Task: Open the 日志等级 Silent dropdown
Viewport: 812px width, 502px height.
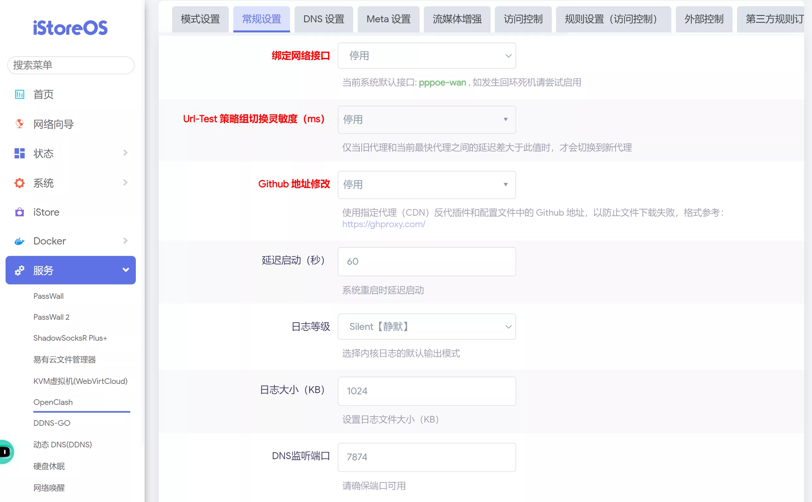Action: click(x=426, y=327)
